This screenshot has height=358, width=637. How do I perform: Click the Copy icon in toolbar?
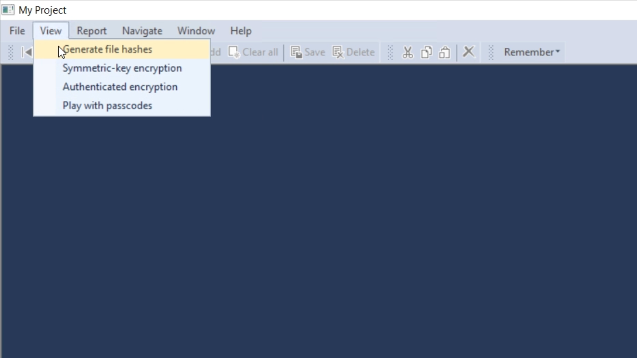coord(426,52)
